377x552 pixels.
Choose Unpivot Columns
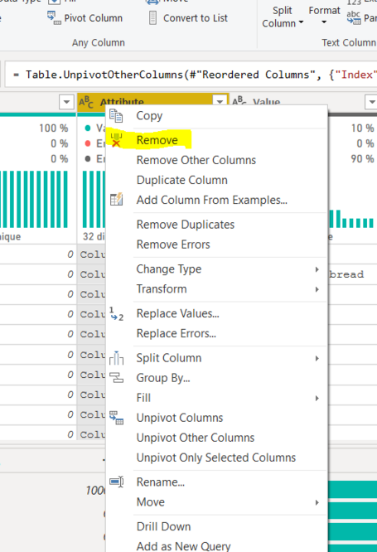(x=180, y=418)
